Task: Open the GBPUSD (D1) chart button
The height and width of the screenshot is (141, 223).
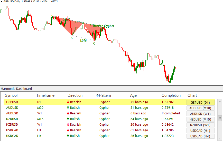Action: (200, 102)
